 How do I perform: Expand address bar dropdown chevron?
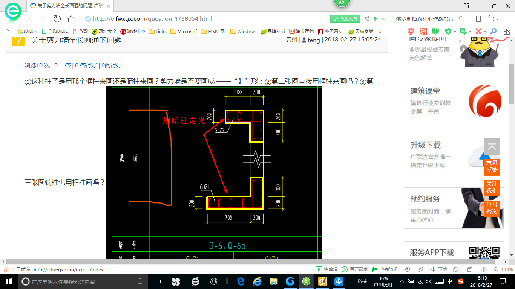coord(384,19)
